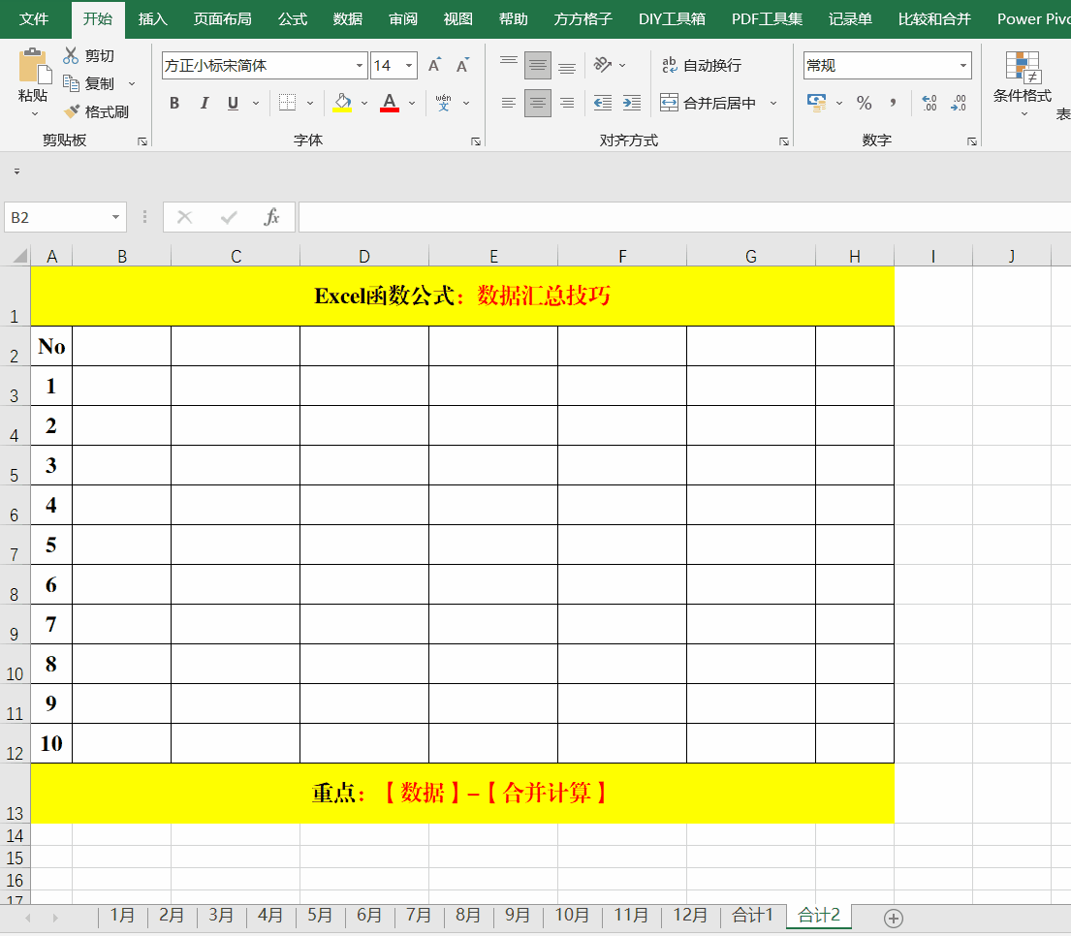1071x936 pixels.
Task: Expand border options arrow
Action: click(310, 103)
